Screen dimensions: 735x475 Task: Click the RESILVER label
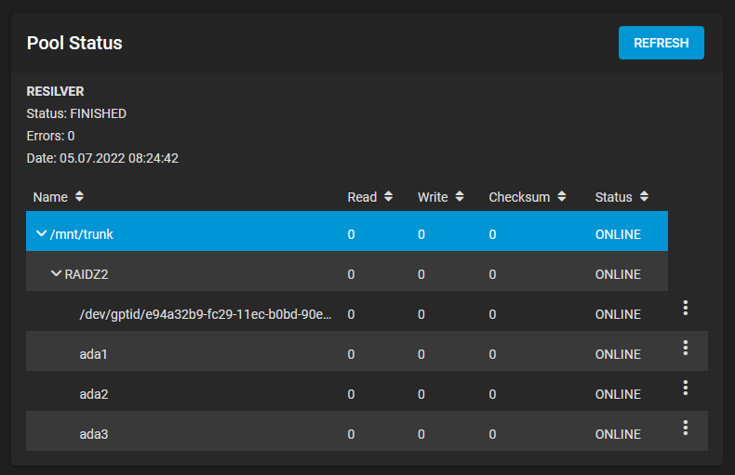(x=55, y=91)
